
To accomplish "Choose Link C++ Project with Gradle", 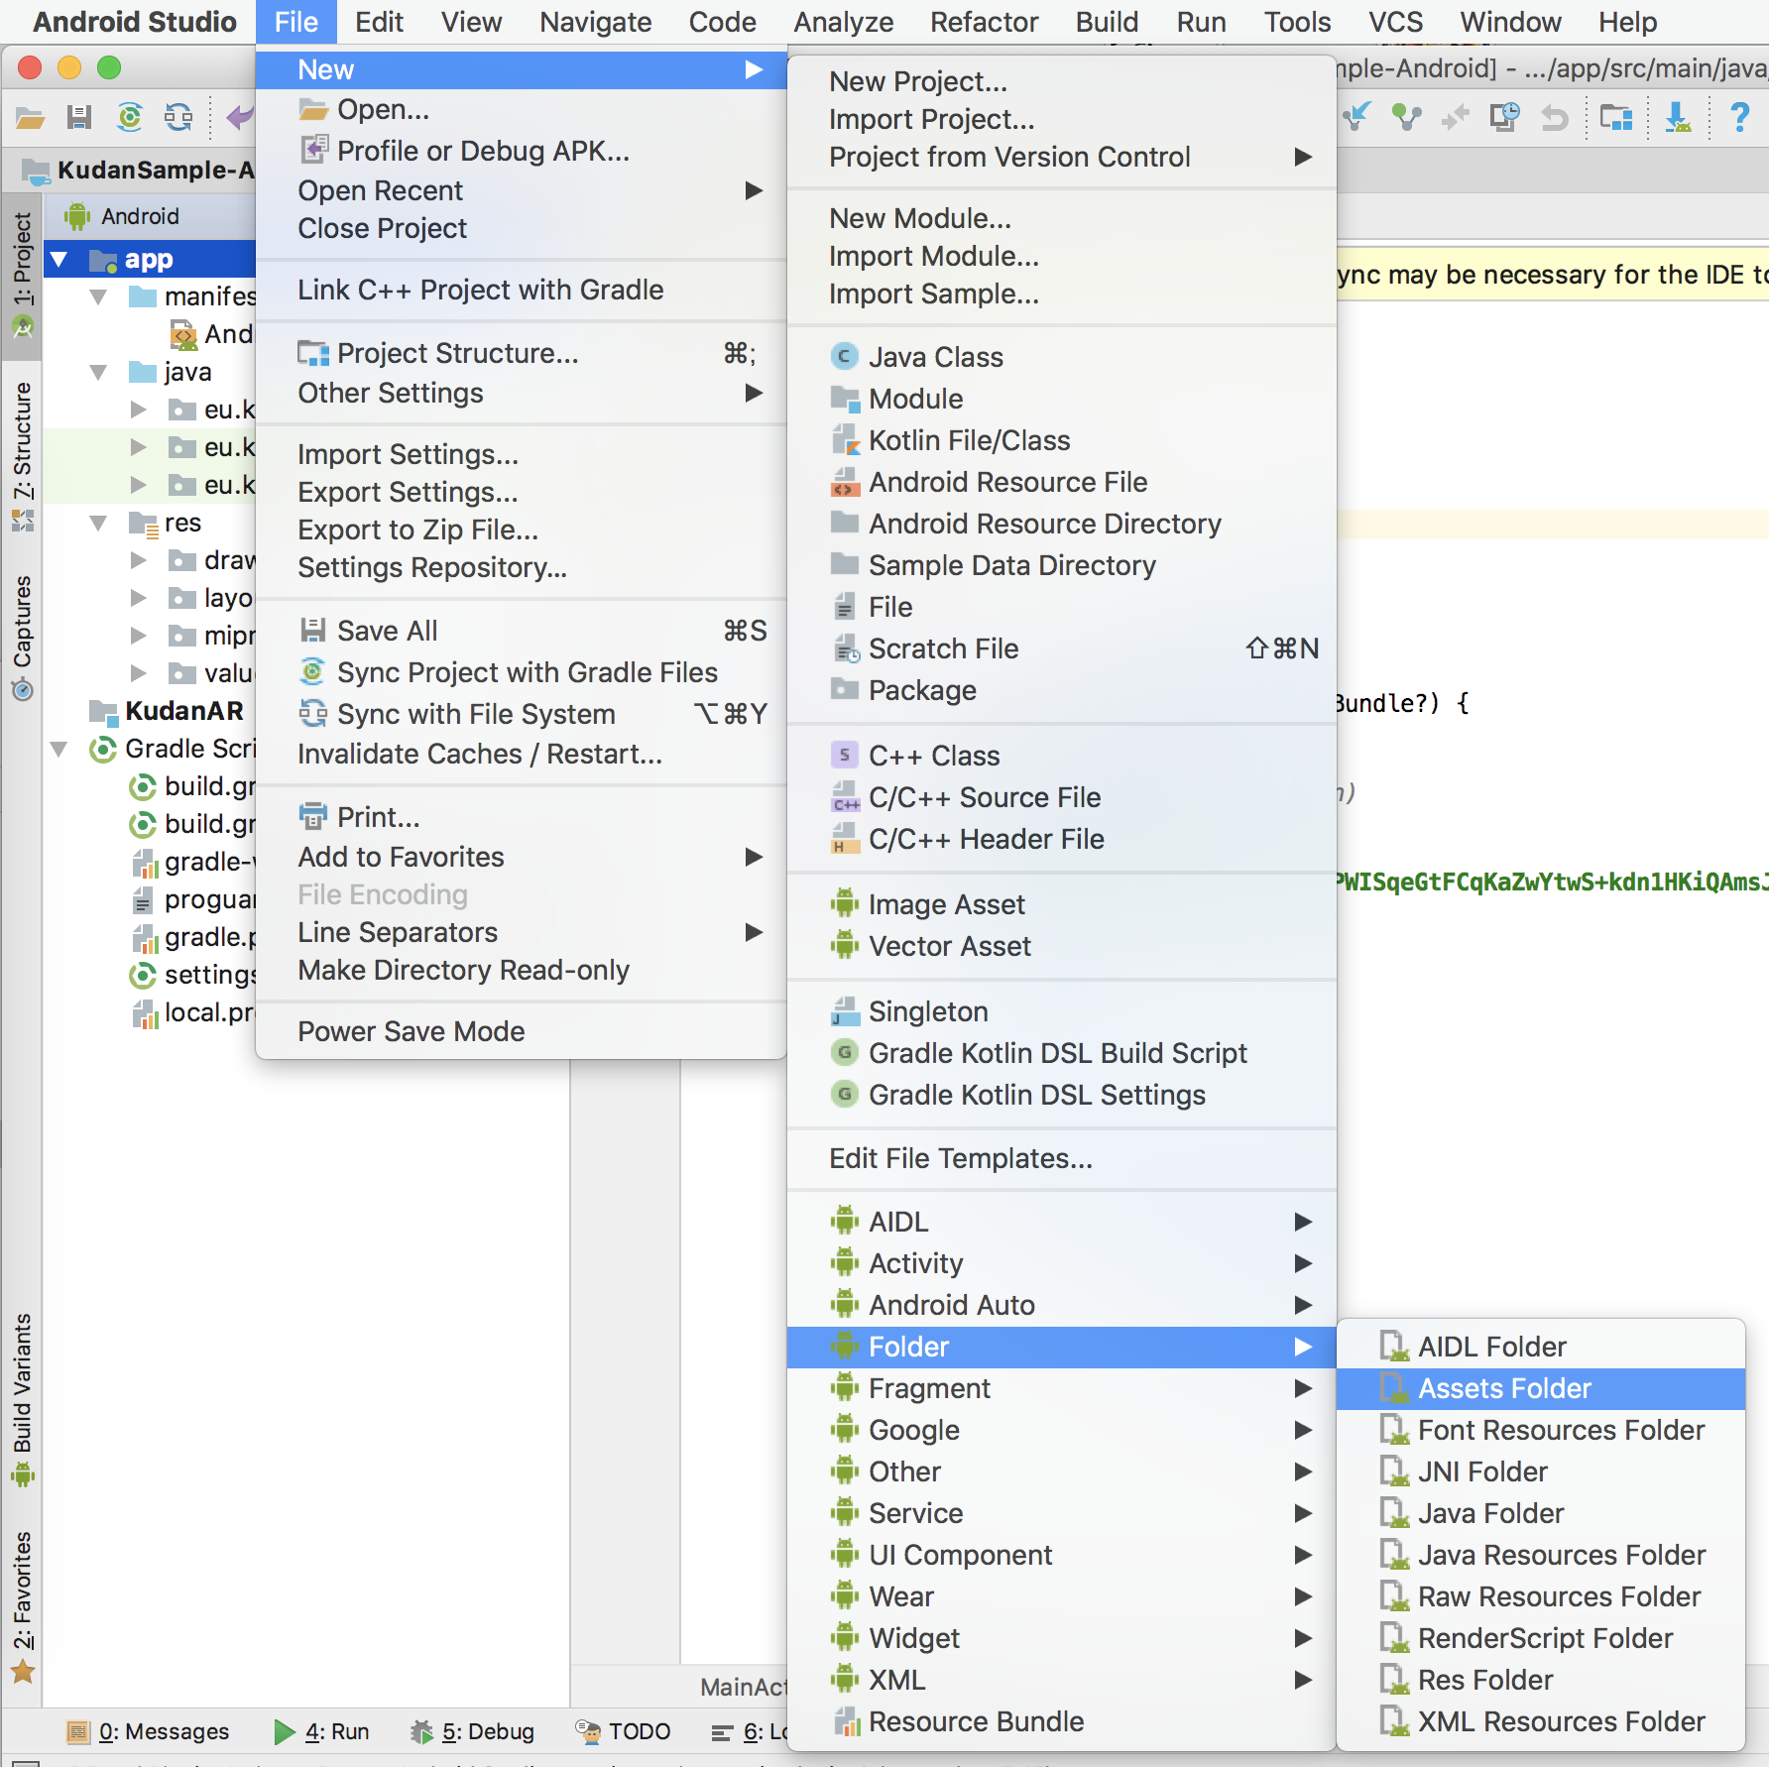I will pyautogui.click(x=521, y=290).
